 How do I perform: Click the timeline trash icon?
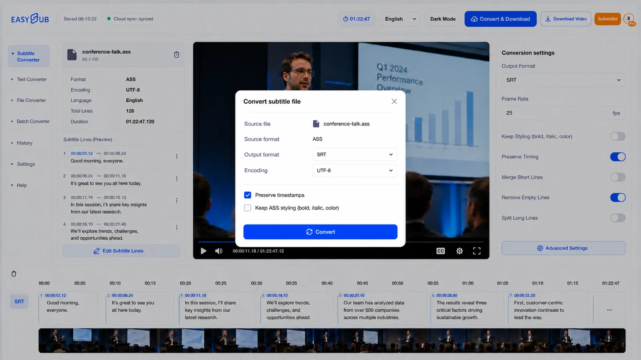click(14, 274)
